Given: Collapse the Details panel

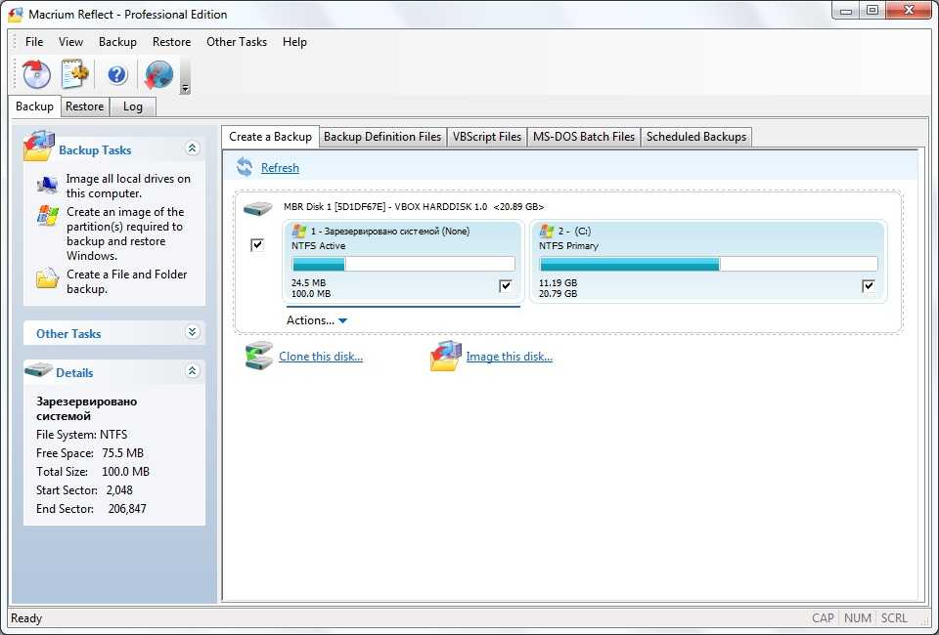Looking at the screenshot, I should (193, 371).
